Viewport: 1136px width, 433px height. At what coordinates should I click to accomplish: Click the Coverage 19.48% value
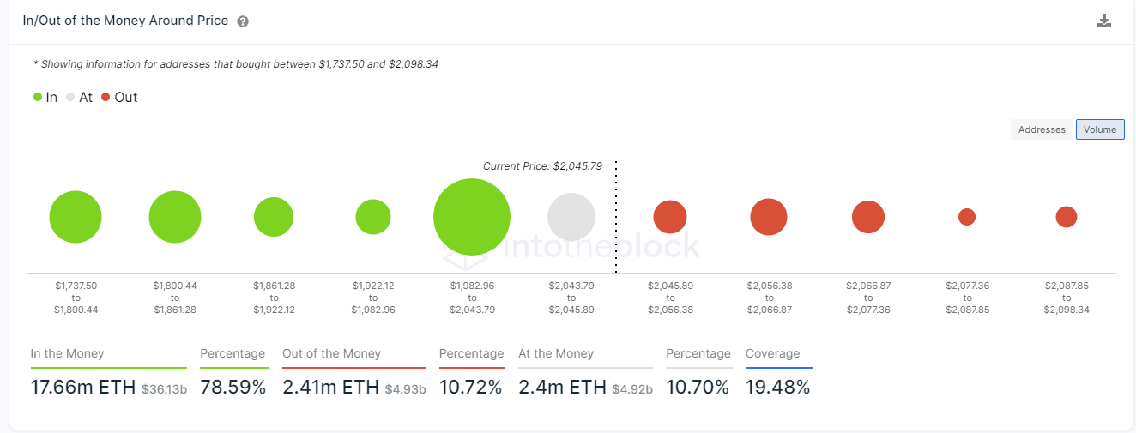click(777, 388)
